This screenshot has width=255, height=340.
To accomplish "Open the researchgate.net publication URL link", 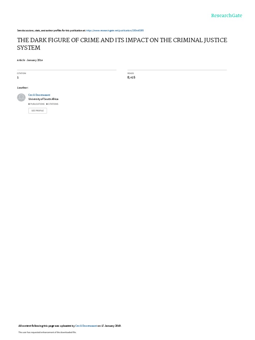I will click(115, 31).
